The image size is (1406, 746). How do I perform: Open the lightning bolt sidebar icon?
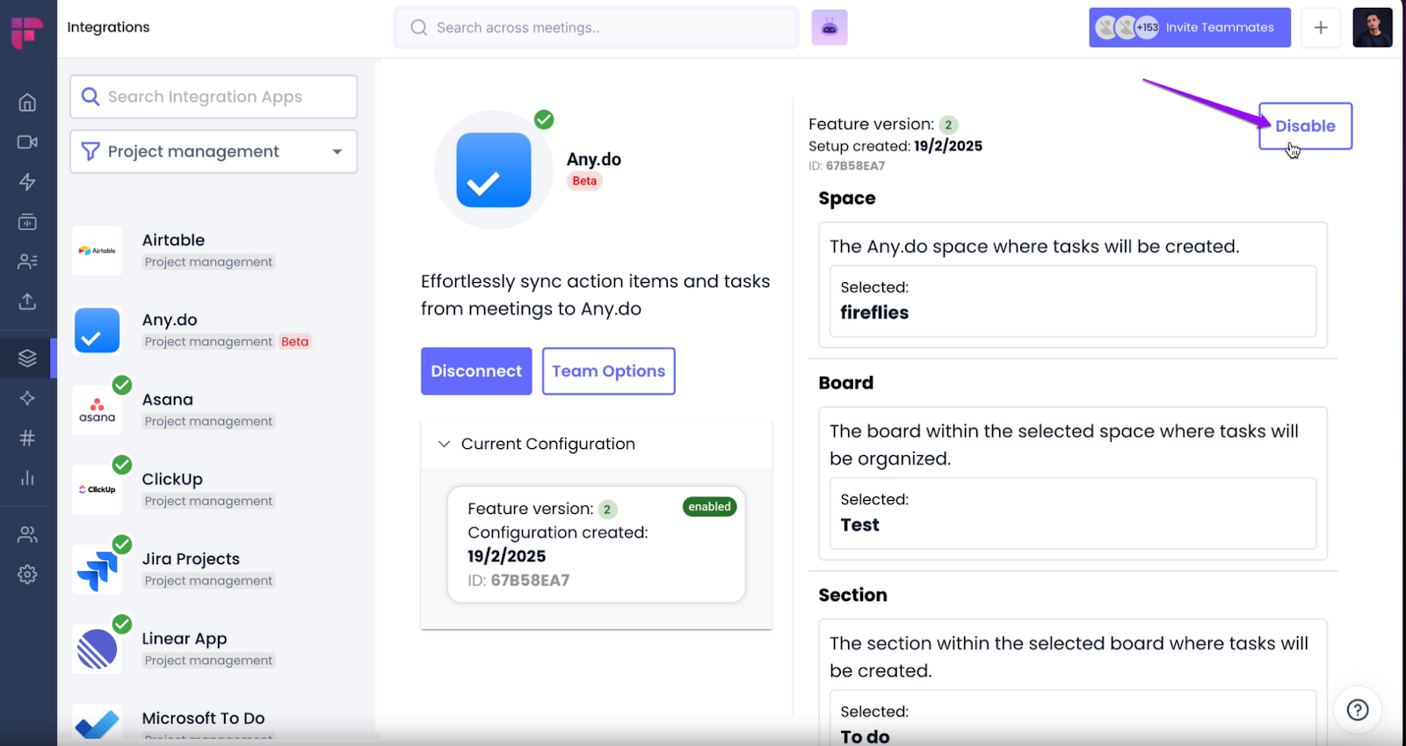coord(27,182)
